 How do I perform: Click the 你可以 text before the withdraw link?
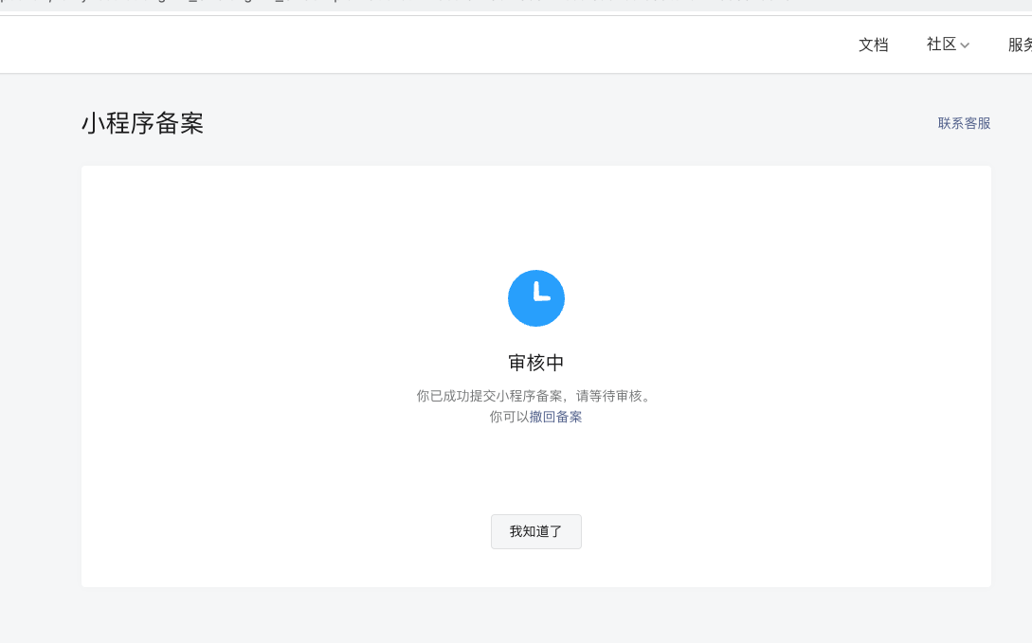(509, 417)
